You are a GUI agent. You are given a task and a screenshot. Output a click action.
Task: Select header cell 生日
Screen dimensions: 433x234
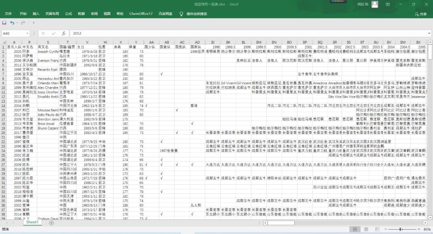click(x=87, y=47)
